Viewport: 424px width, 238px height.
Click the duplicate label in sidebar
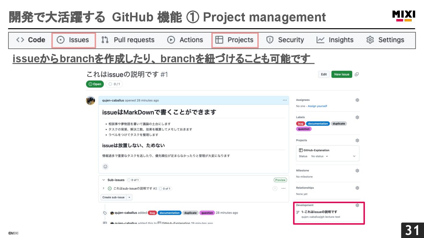(x=339, y=124)
